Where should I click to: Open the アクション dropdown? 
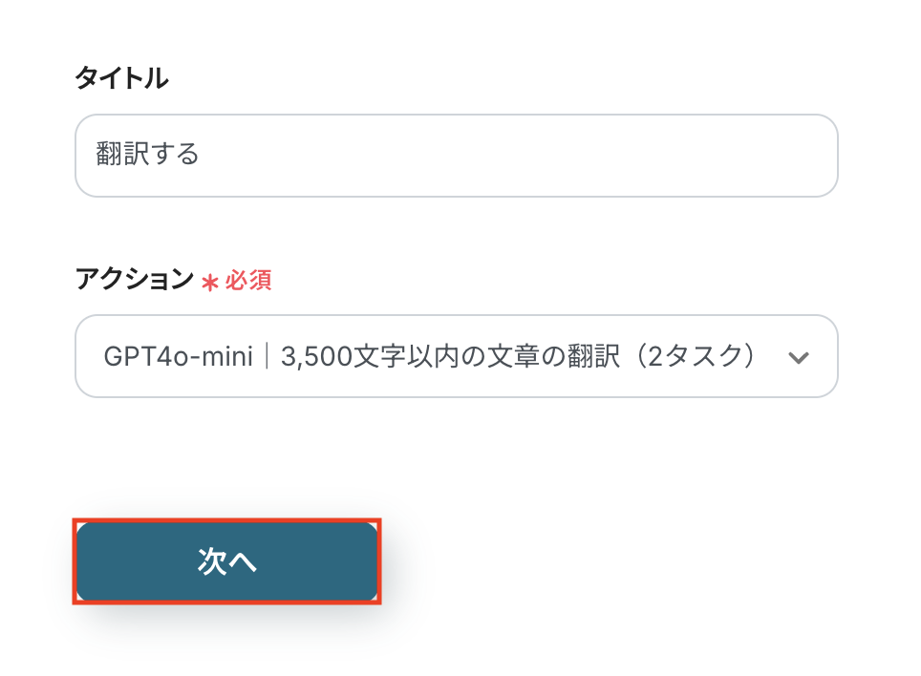456,356
